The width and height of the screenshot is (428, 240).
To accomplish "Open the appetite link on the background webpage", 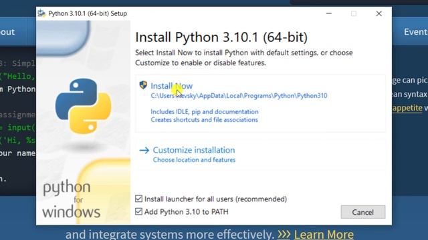I will [407, 108].
